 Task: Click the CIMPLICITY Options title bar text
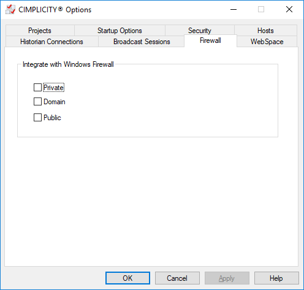[55, 10]
